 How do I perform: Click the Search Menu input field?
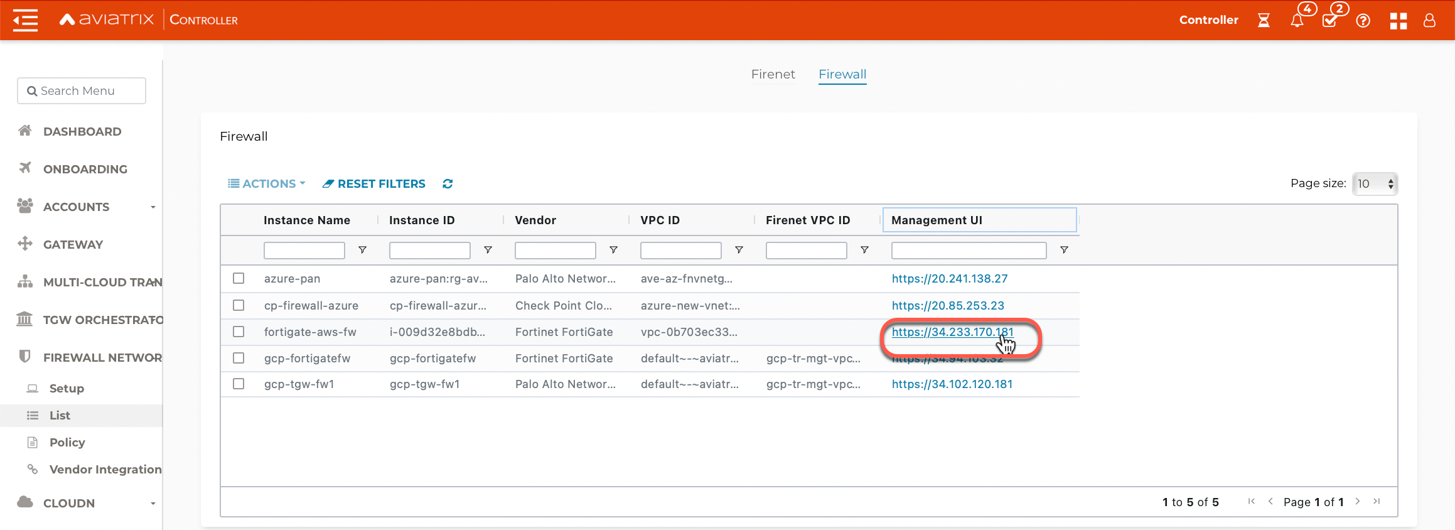click(x=82, y=91)
